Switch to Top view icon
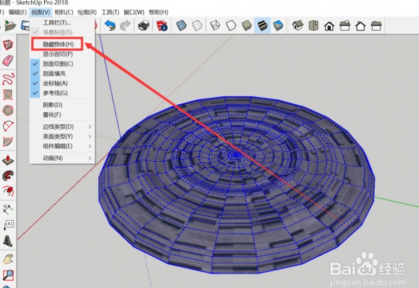The width and height of the screenshot is (419, 288). (313, 26)
